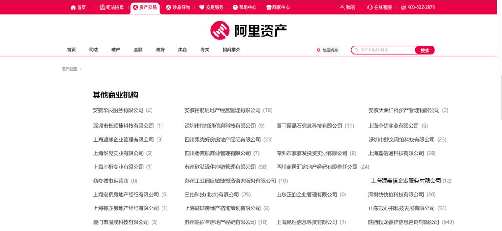Open 上海建嘉信企业服务有限公司
Image resolution: width=502 pixels, height=231 pixels.
(406, 181)
